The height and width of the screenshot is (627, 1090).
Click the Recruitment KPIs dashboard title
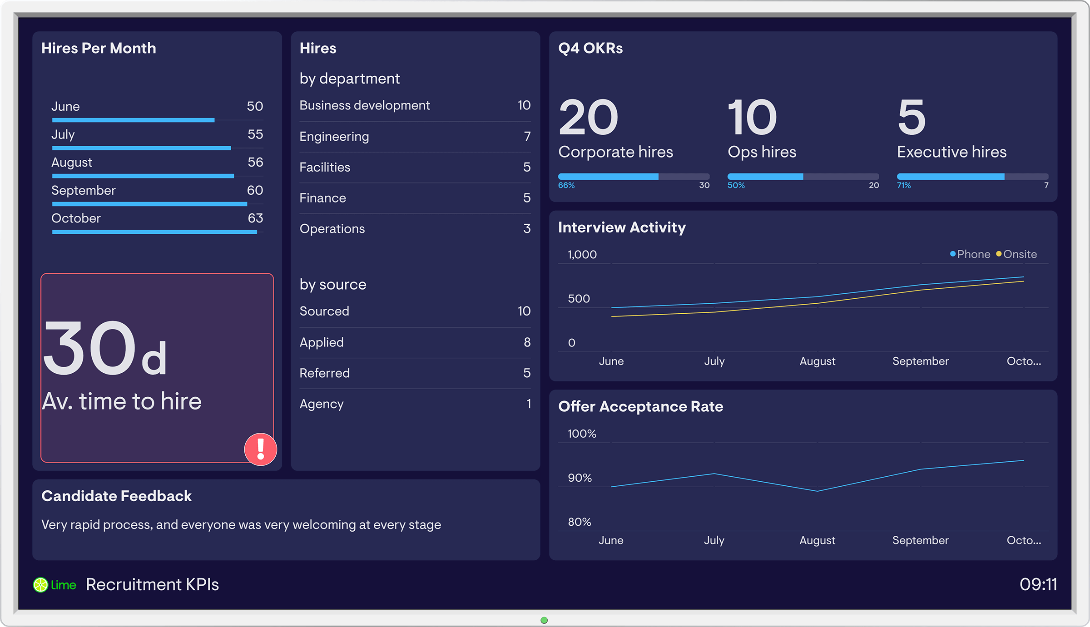point(152,585)
